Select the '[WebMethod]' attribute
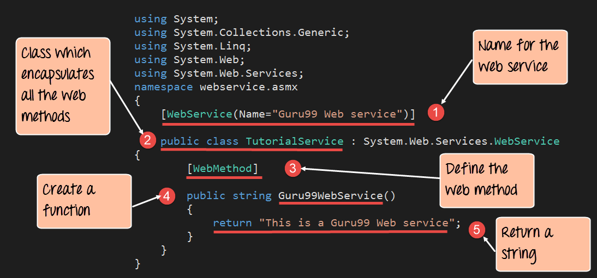 [223, 169]
